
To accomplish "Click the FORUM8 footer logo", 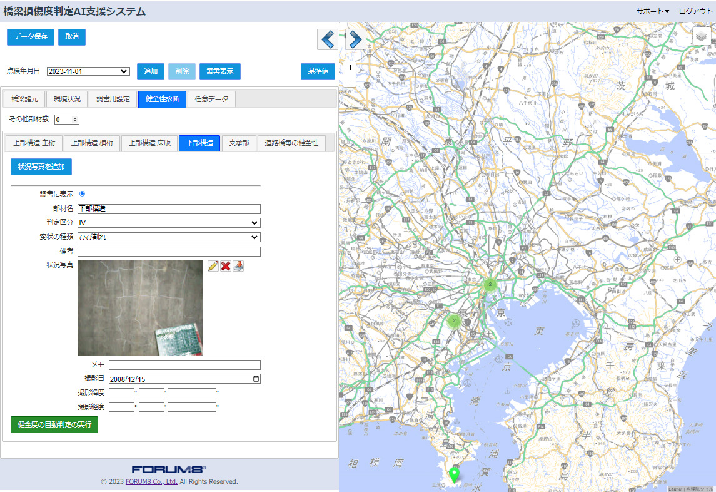I will click(169, 469).
